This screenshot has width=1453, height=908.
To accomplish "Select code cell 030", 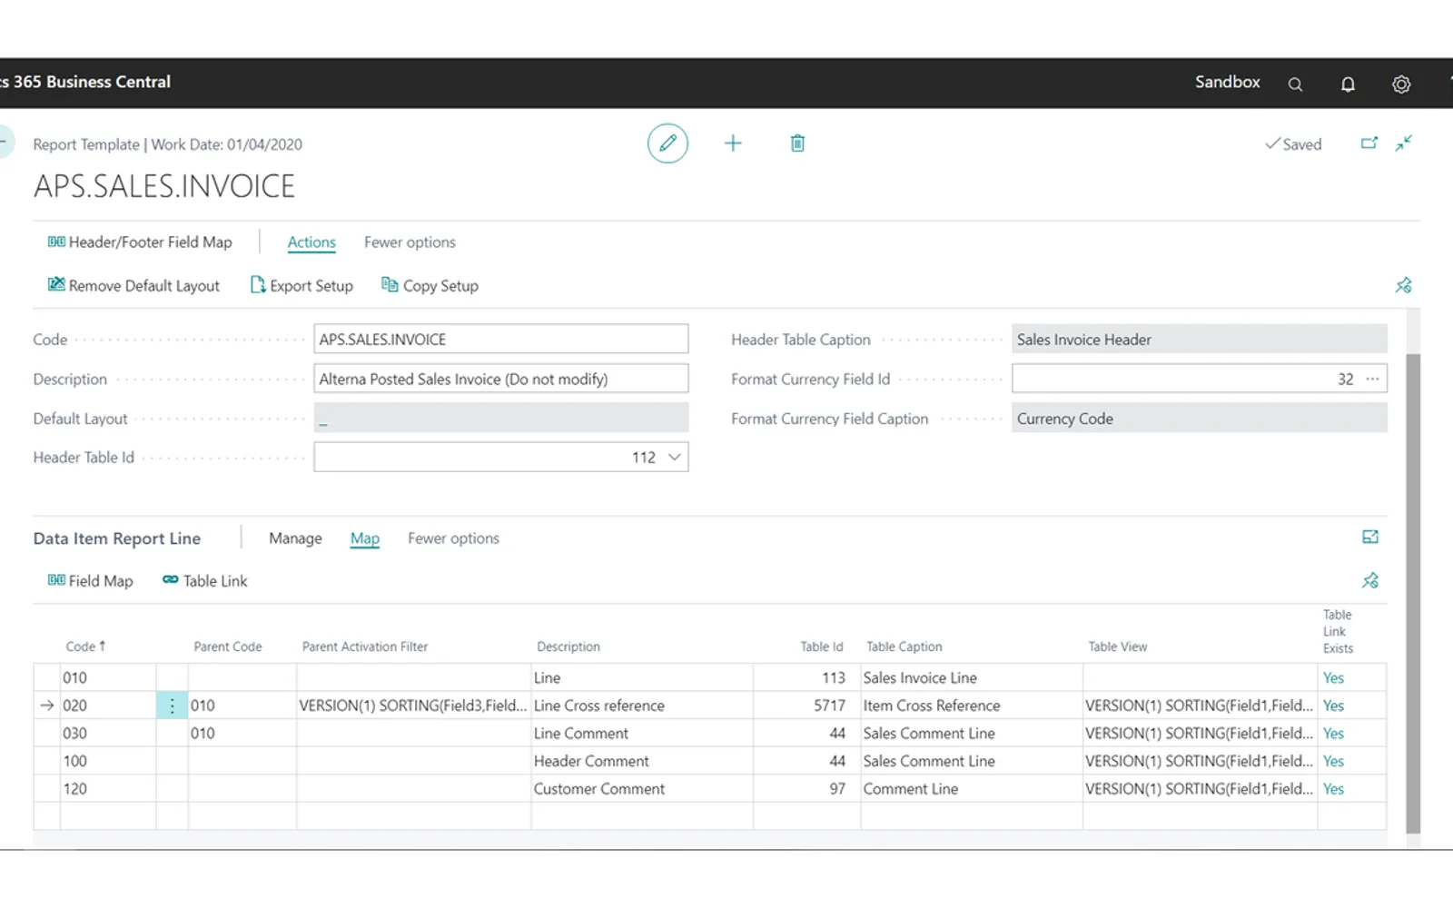I will 108,734.
